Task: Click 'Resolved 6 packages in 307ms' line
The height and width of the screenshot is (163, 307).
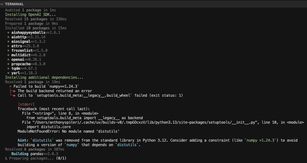Action: [x=35, y=149]
